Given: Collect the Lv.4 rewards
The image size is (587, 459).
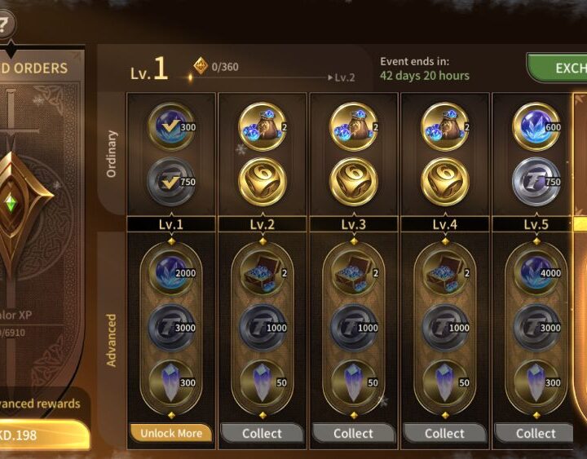Looking at the screenshot, I should [x=445, y=433].
